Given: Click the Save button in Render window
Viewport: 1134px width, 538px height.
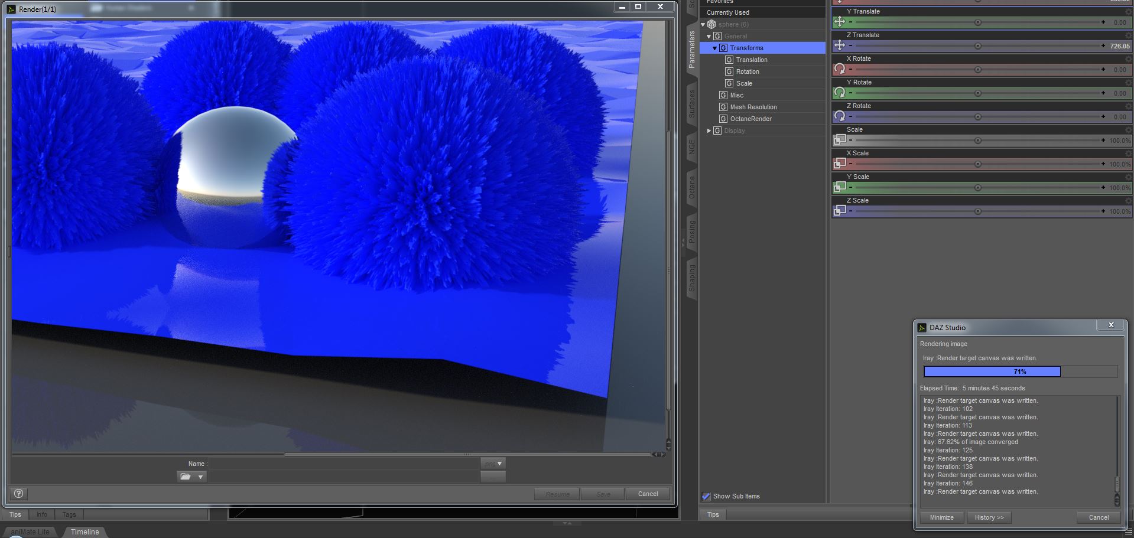Looking at the screenshot, I should pyautogui.click(x=603, y=494).
